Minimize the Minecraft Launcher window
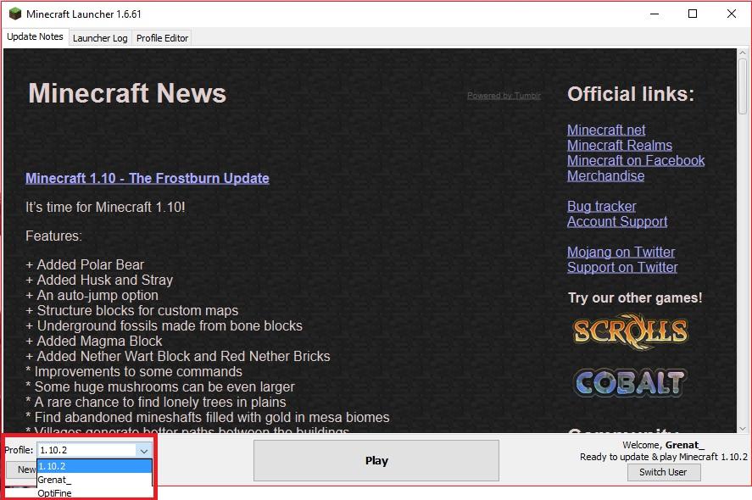Viewport: 752px width, 500px height. click(655, 14)
